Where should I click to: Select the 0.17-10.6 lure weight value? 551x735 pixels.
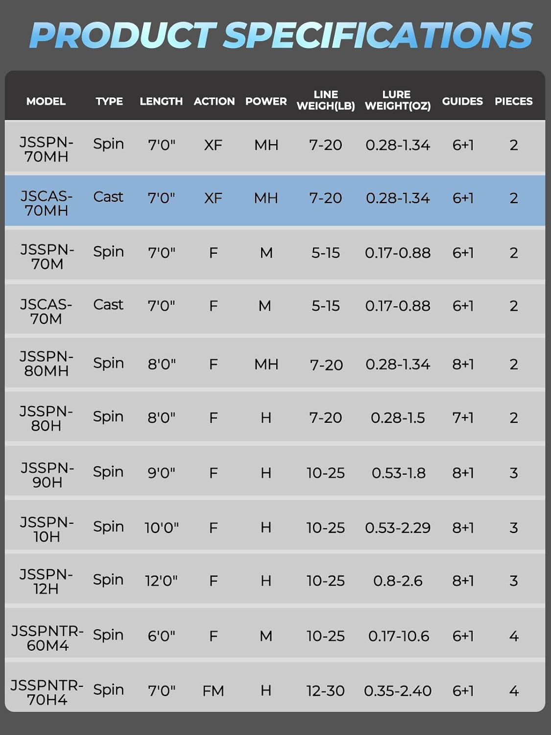pos(399,636)
